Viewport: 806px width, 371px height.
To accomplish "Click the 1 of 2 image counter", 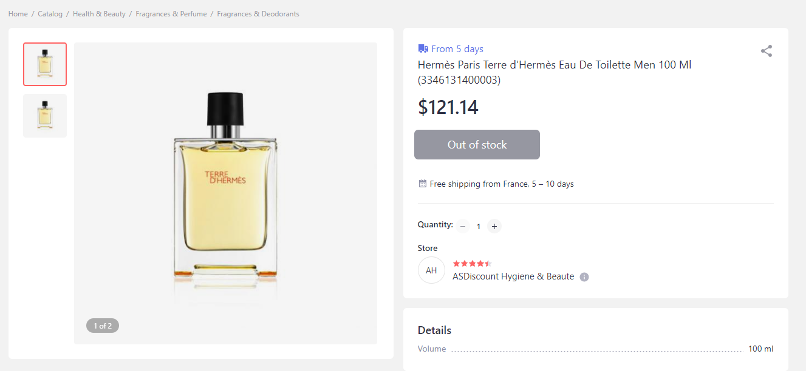I will [x=103, y=326].
